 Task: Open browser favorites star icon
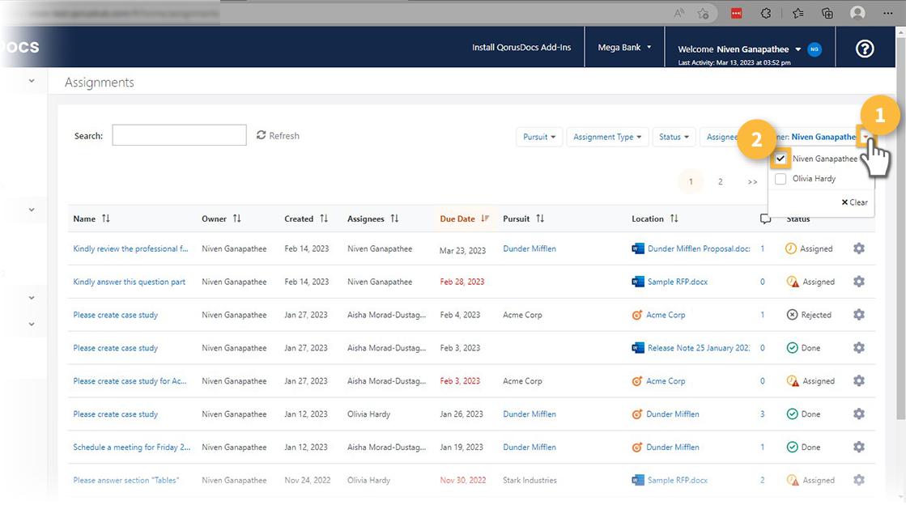pyautogui.click(x=798, y=13)
